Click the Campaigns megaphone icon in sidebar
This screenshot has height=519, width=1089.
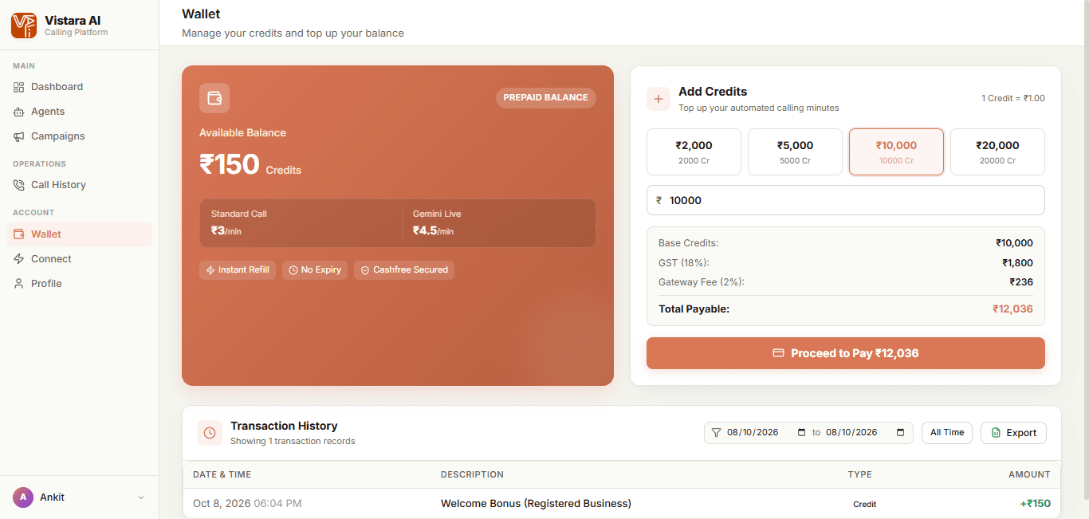tap(19, 136)
